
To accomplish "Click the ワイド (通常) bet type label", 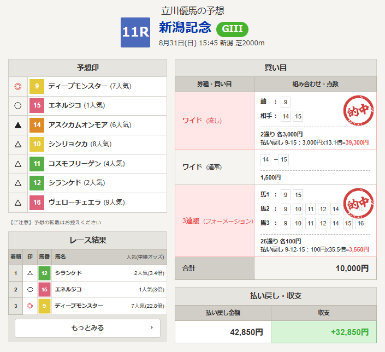I will (x=202, y=166).
